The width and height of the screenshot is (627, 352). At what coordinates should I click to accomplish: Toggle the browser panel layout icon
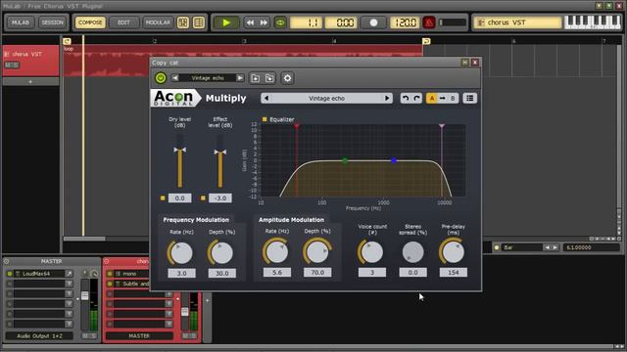point(199,22)
